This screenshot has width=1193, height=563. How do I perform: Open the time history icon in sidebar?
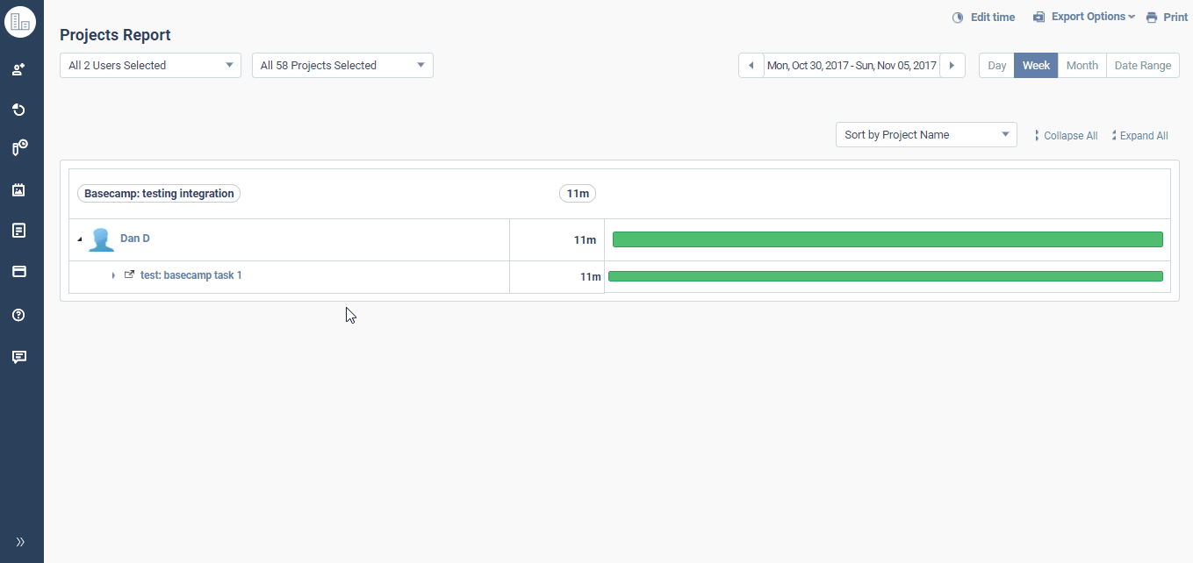[x=19, y=110]
